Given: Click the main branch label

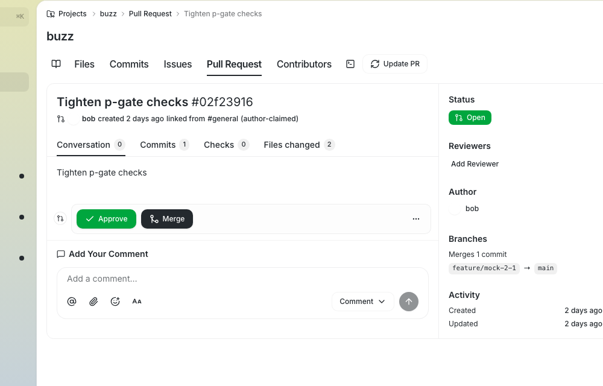Looking at the screenshot, I should click(545, 268).
